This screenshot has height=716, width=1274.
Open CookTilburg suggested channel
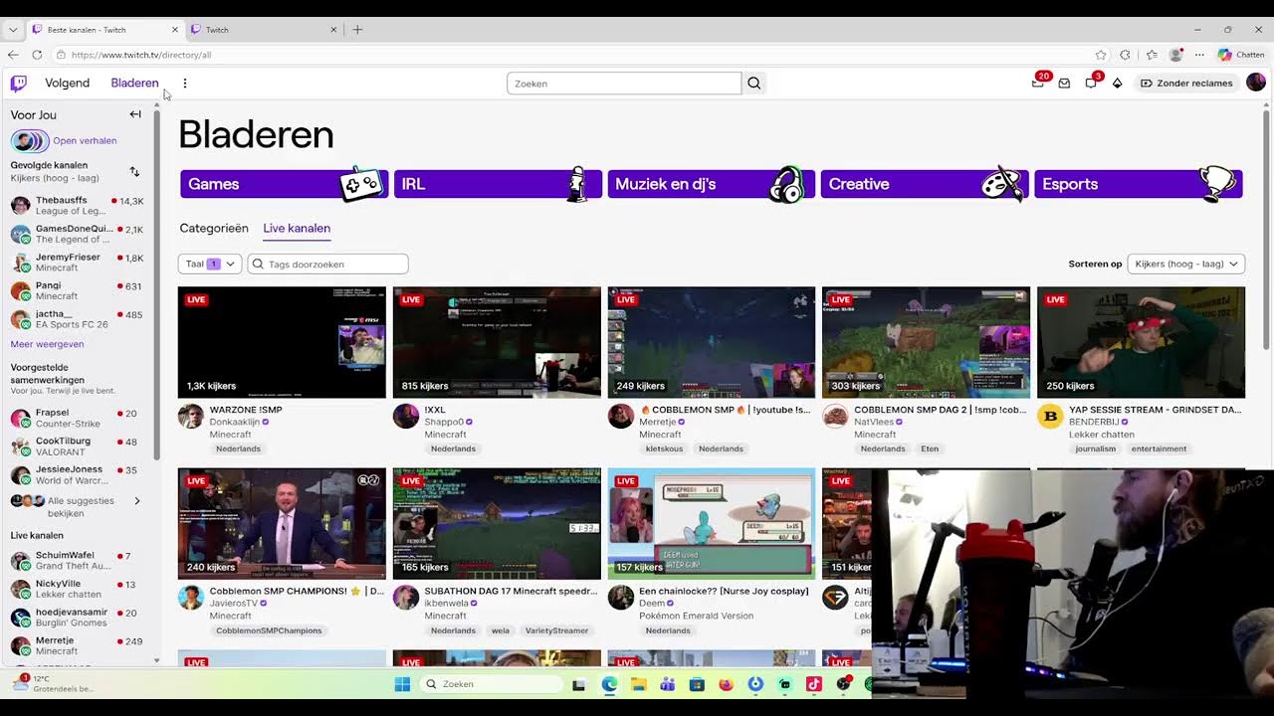click(78, 446)
